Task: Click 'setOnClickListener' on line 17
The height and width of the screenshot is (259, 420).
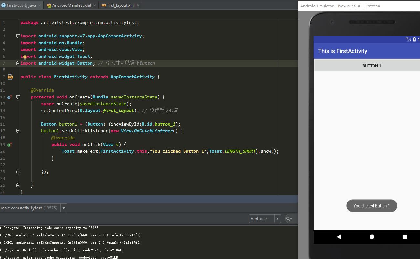Action: [85, 131]
